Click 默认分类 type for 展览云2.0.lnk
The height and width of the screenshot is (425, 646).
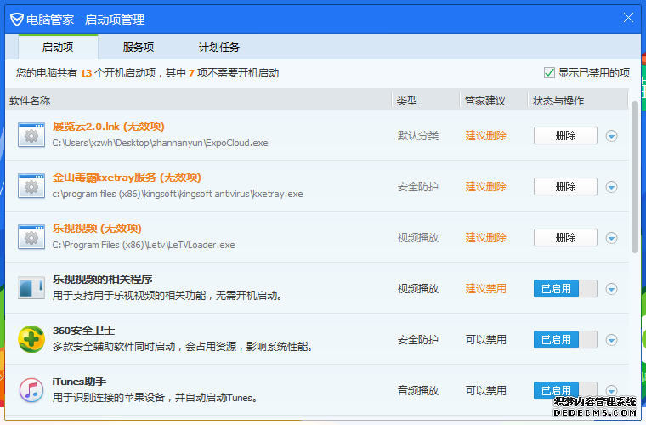click(418, 136)
